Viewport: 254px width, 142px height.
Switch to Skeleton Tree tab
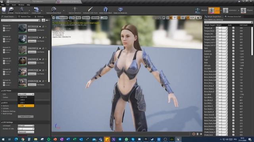24,17
